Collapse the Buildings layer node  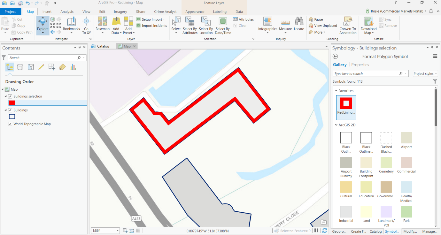point(6,110)
